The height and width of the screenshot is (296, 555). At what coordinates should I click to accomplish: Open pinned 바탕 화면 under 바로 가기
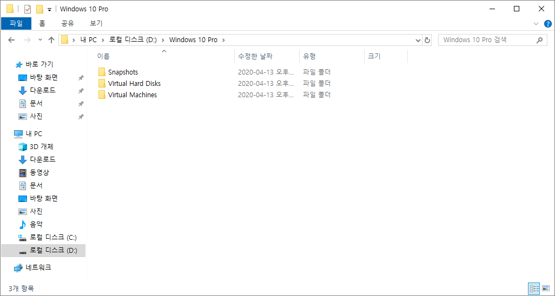(x=43, y=77)
